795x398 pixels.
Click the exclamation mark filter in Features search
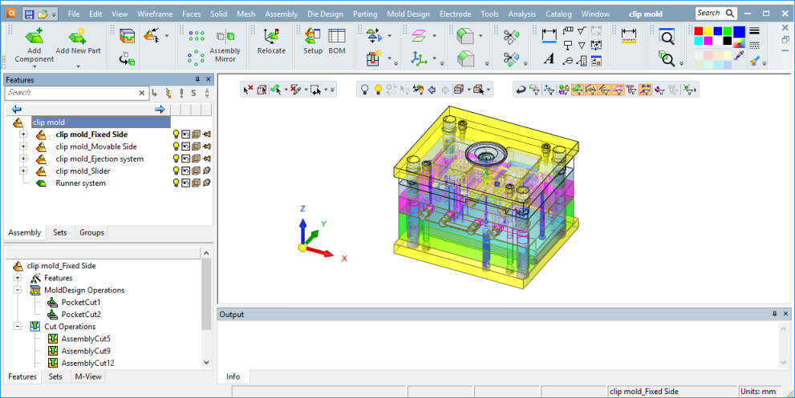181,93
